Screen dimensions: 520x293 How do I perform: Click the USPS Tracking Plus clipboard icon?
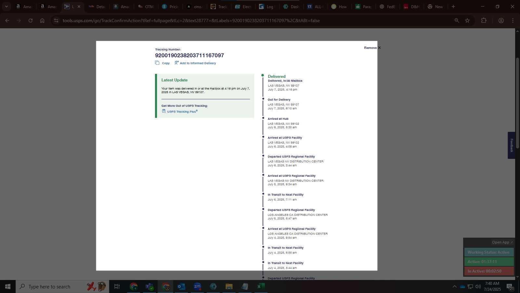(164, 111)
